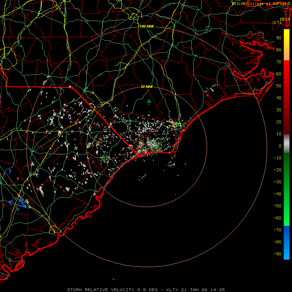Click the "14:25" timestamp in footer
Viewport: 292px width, 292px height.
point(218,290)
